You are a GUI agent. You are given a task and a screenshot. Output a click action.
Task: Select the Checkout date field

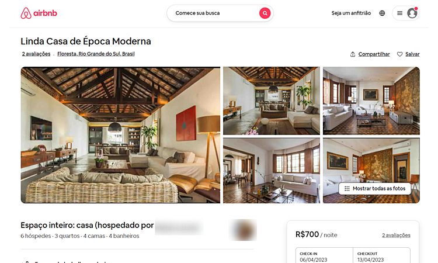pyautogui.click(x=381, y=257)
